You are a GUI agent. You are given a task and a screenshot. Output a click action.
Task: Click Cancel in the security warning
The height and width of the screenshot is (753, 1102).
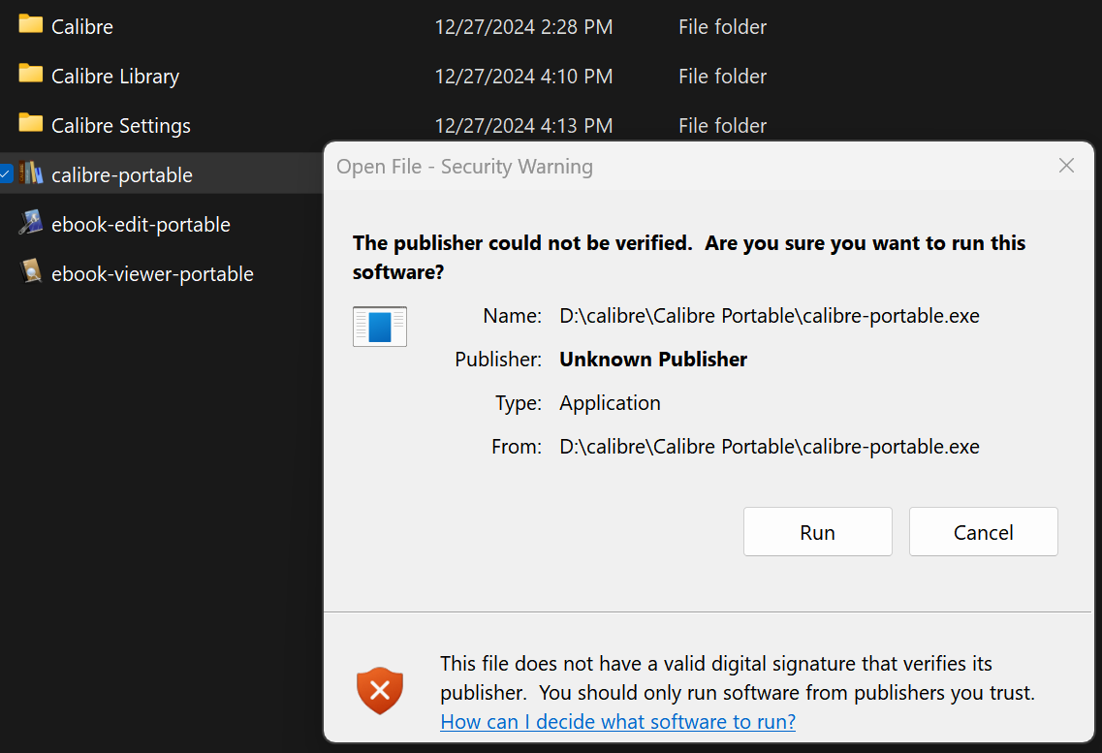[x=983, y=532]
